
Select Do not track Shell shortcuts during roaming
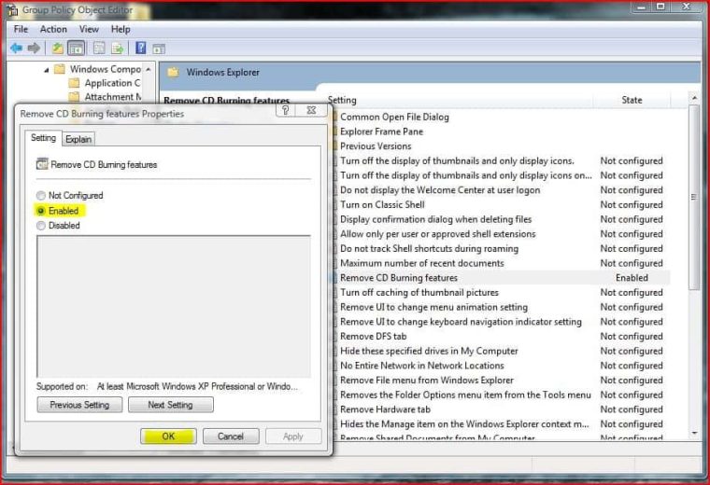click(429, 249)
